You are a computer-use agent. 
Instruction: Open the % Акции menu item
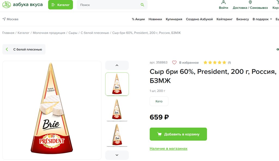138,19
